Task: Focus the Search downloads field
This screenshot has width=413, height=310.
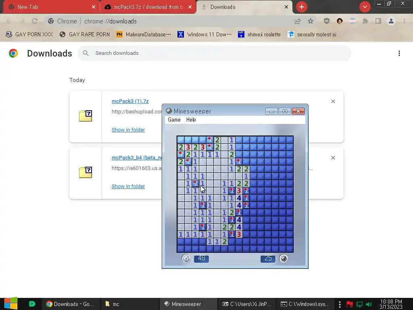Action: 214,53
